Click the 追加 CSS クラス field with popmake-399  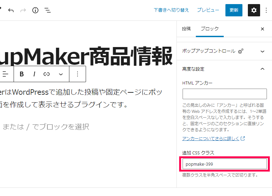(225, 164)
